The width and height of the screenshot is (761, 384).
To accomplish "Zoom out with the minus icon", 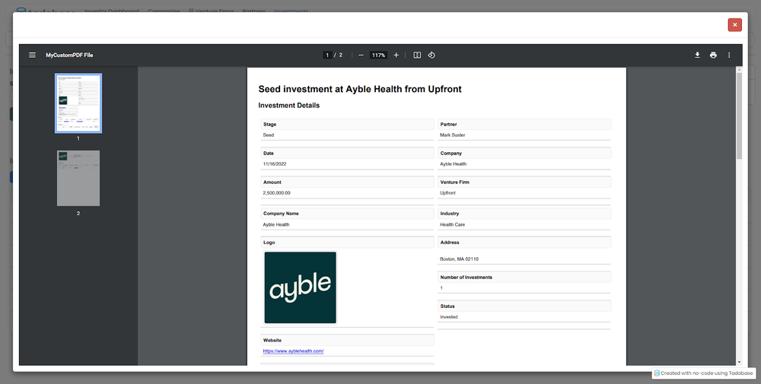I will coord(361,56).
